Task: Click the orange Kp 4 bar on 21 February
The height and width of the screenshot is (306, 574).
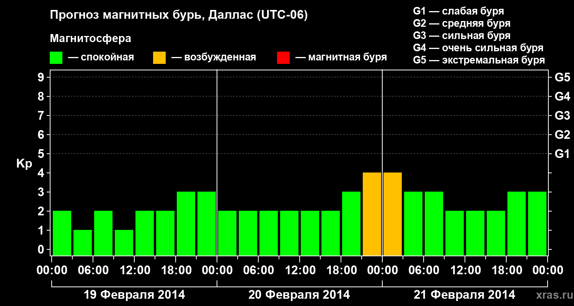Action: [393, 214]
